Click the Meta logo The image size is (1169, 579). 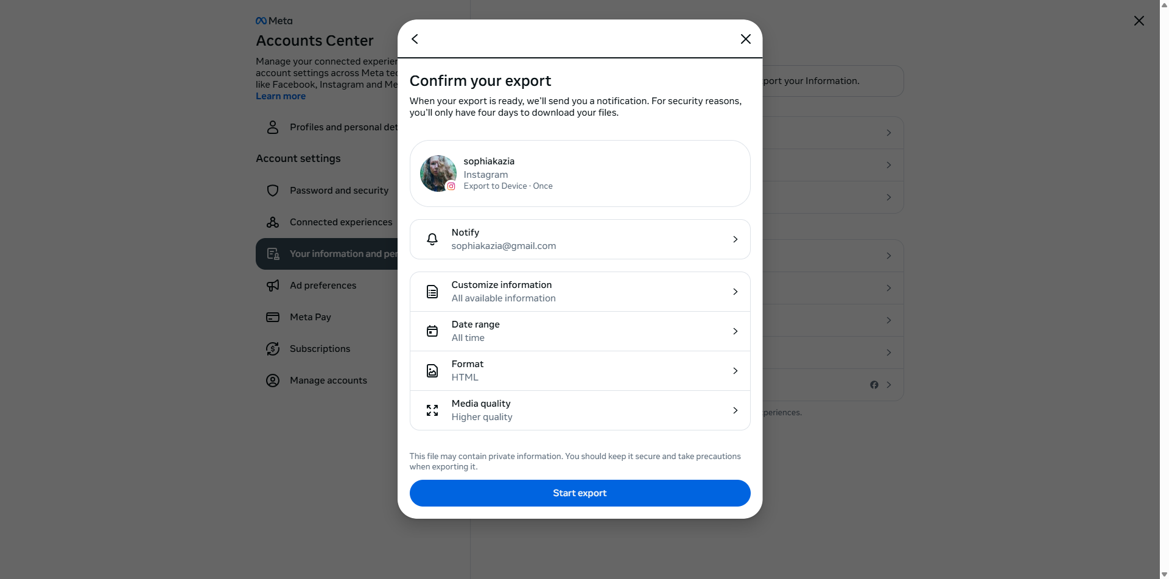(274, 21)
